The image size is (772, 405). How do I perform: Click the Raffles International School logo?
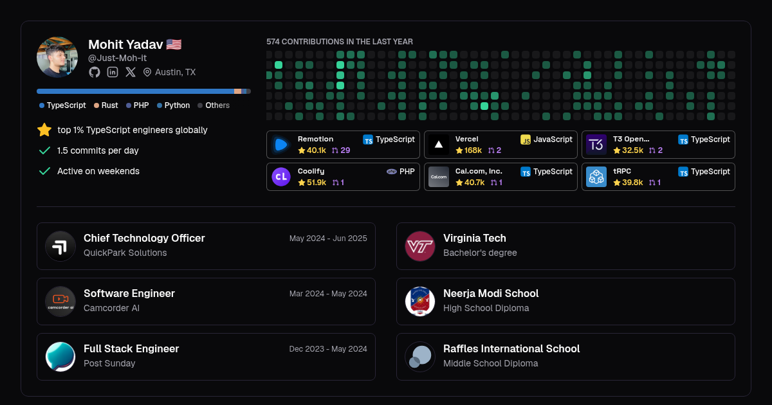pyautogui.click(x=420, y=357)
